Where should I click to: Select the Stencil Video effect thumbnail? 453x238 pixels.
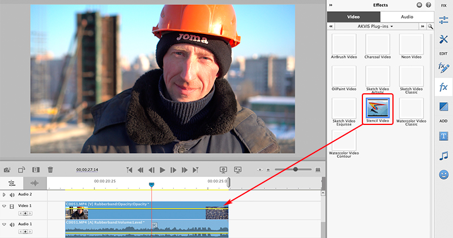click(378, 107)
